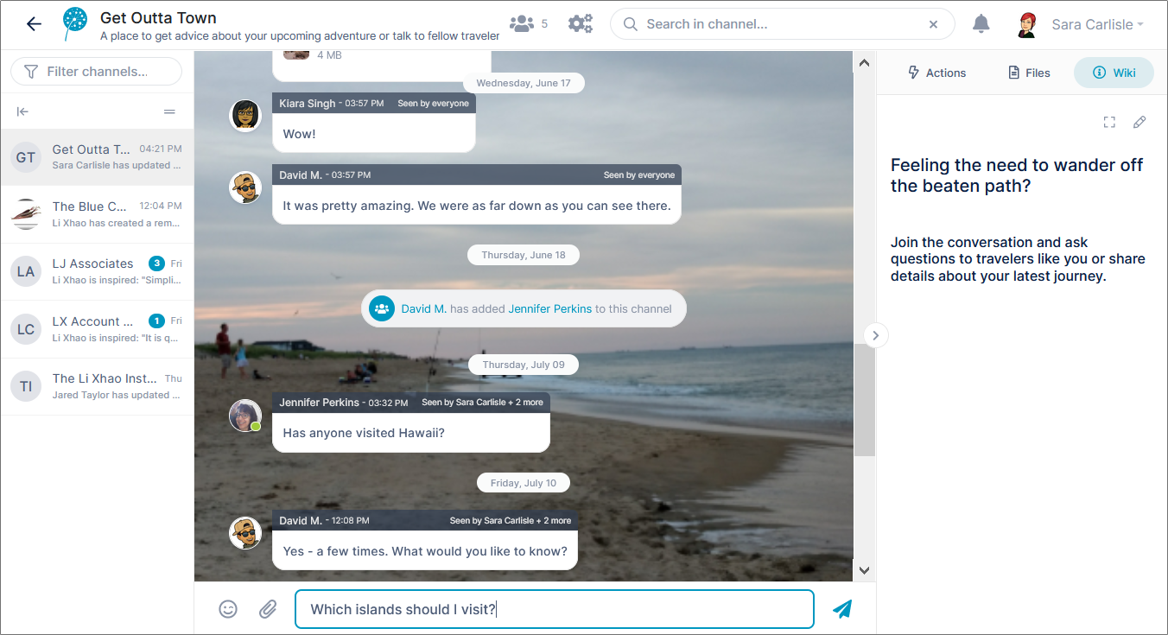Image resolution: width=1168 pixels, height=635 pixels.
Task: Click the search magnifier icon
Action: click(x=631, y=24)
